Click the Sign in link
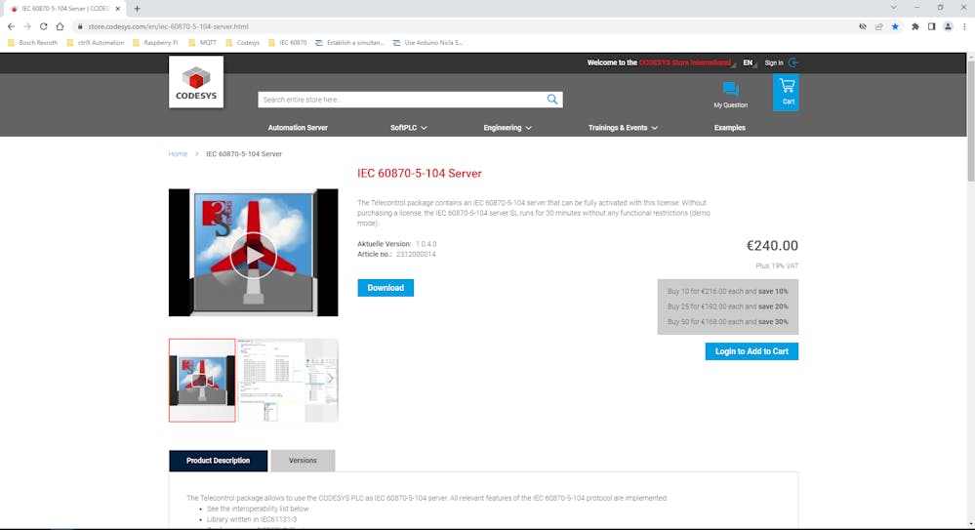The width and height of the screenshot is (975, 530). (x=774, y=62)
